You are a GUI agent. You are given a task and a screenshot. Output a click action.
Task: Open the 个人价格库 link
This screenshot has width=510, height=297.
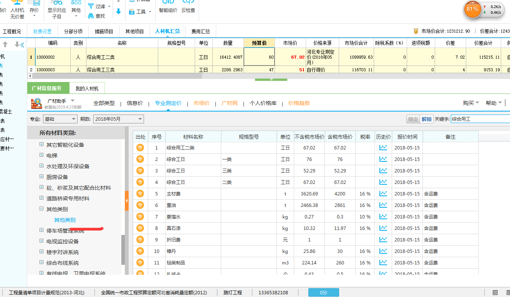263,103
